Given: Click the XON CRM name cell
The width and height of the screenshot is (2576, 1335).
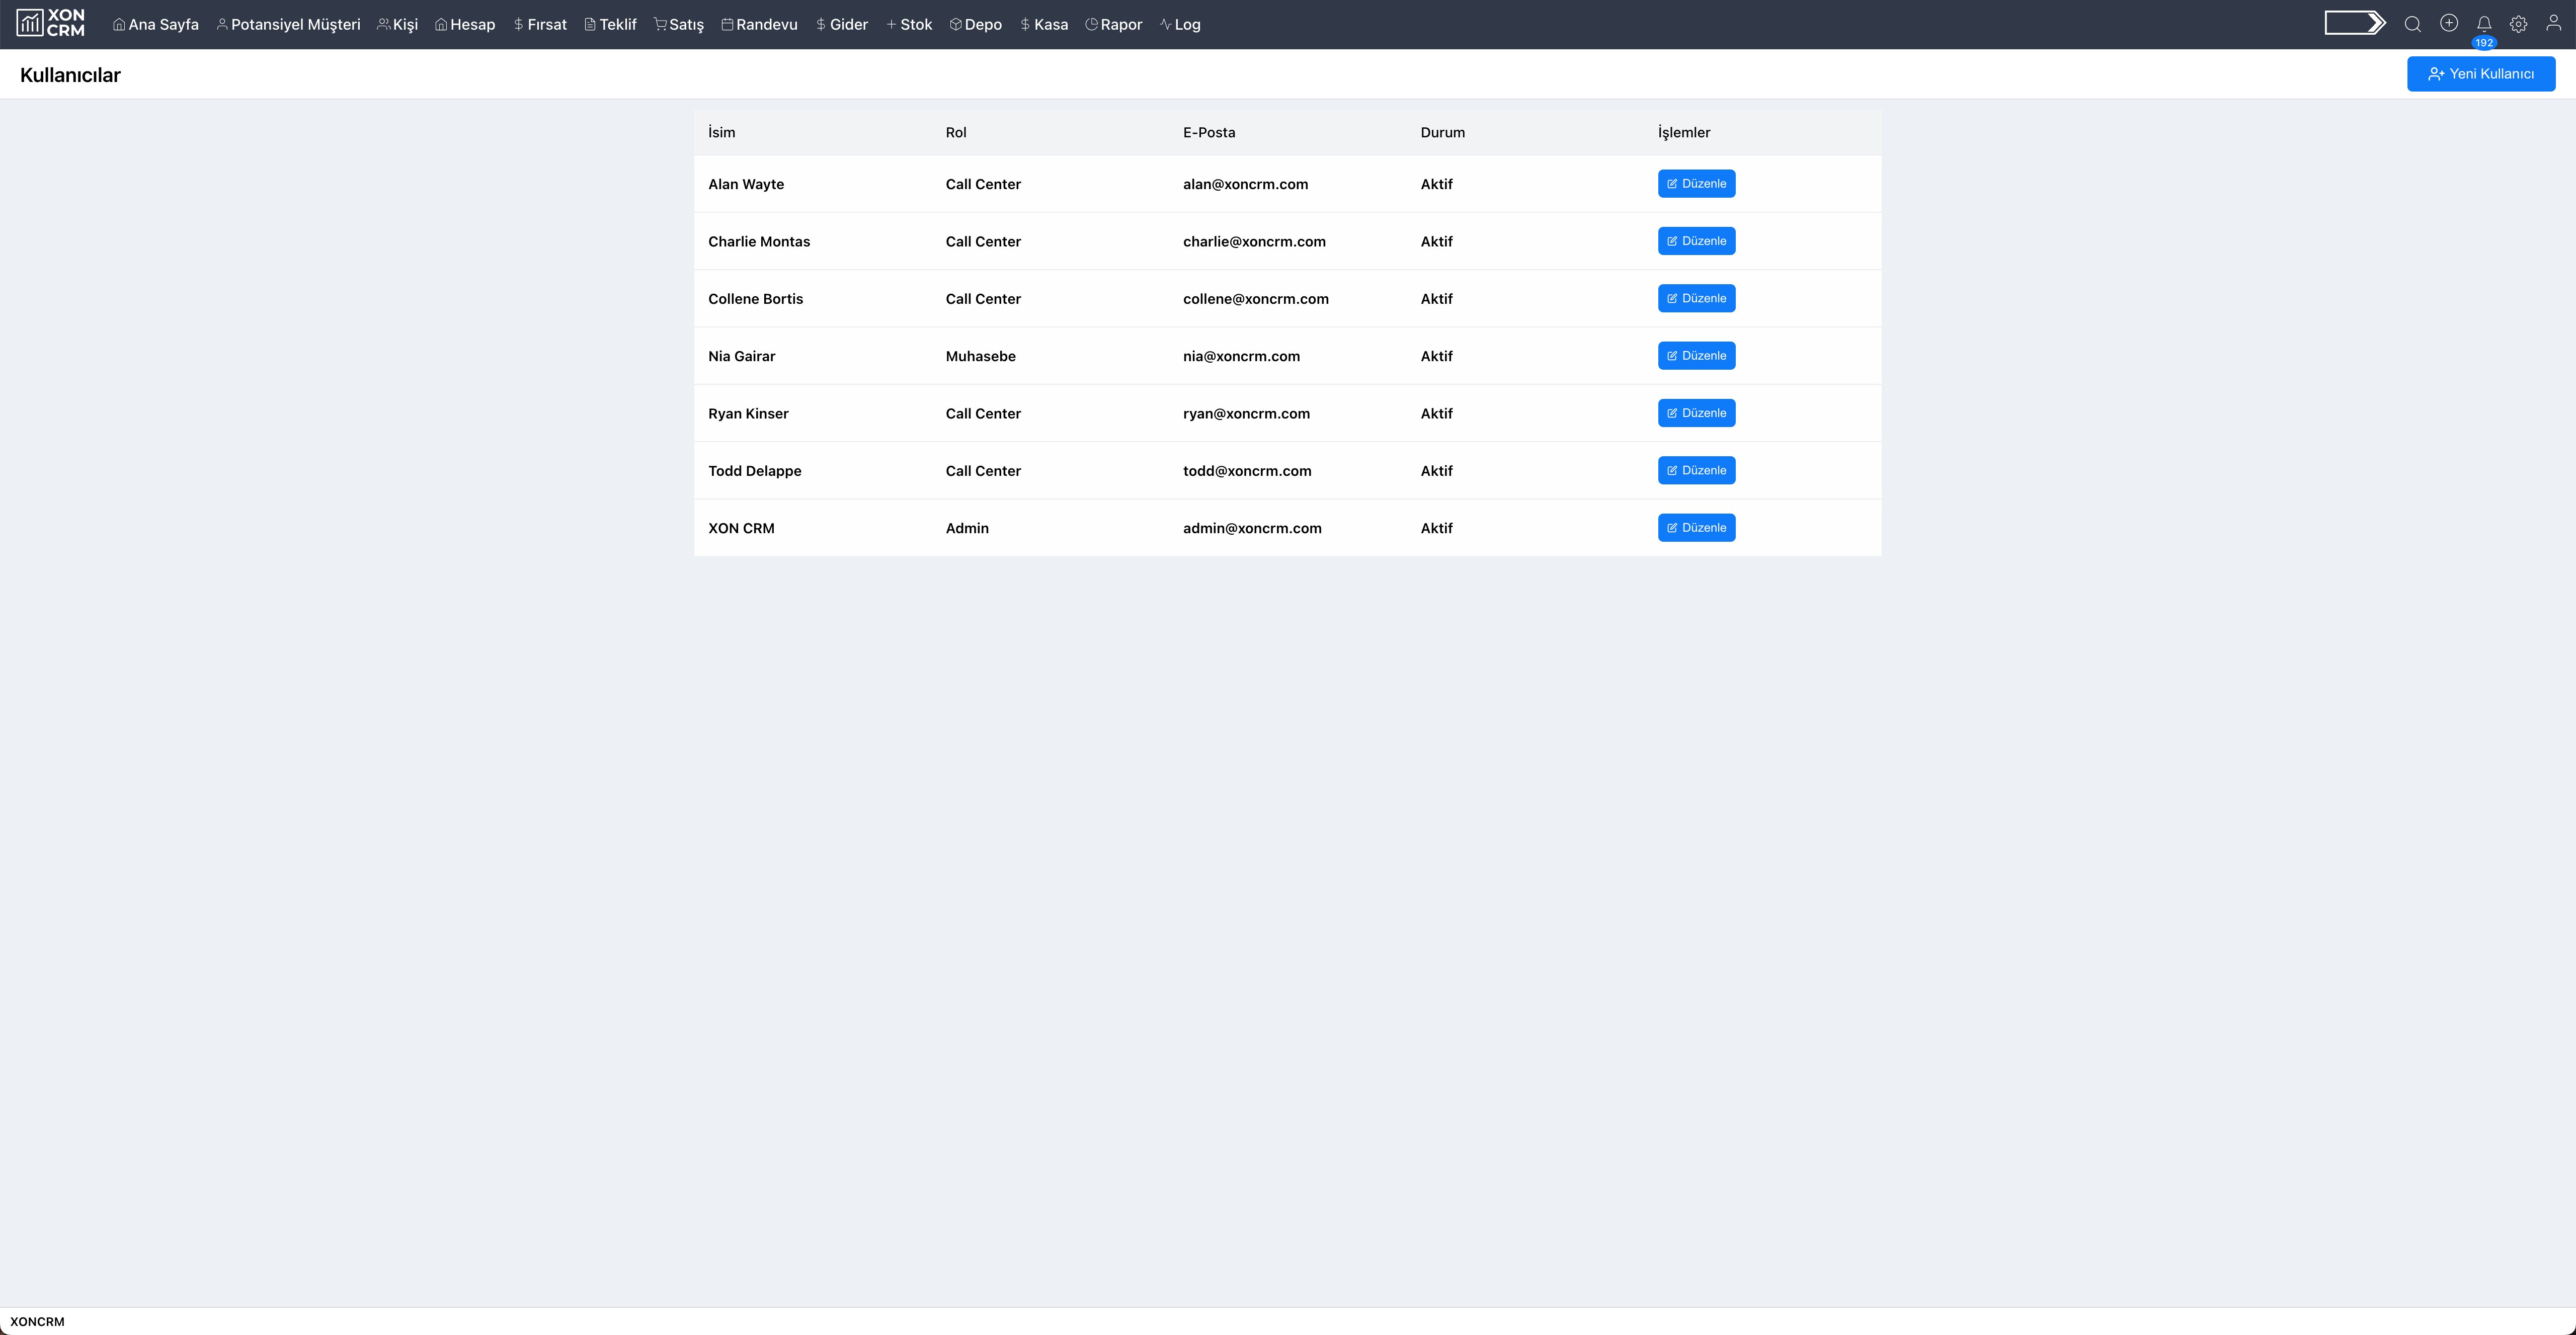Looking at the screenshot, I should point(741,528).
